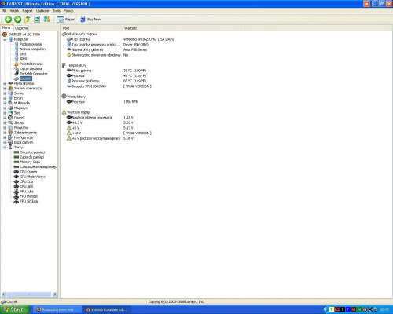
Task: Expand the Płyta główna tree node
Action: coord(5,83)
